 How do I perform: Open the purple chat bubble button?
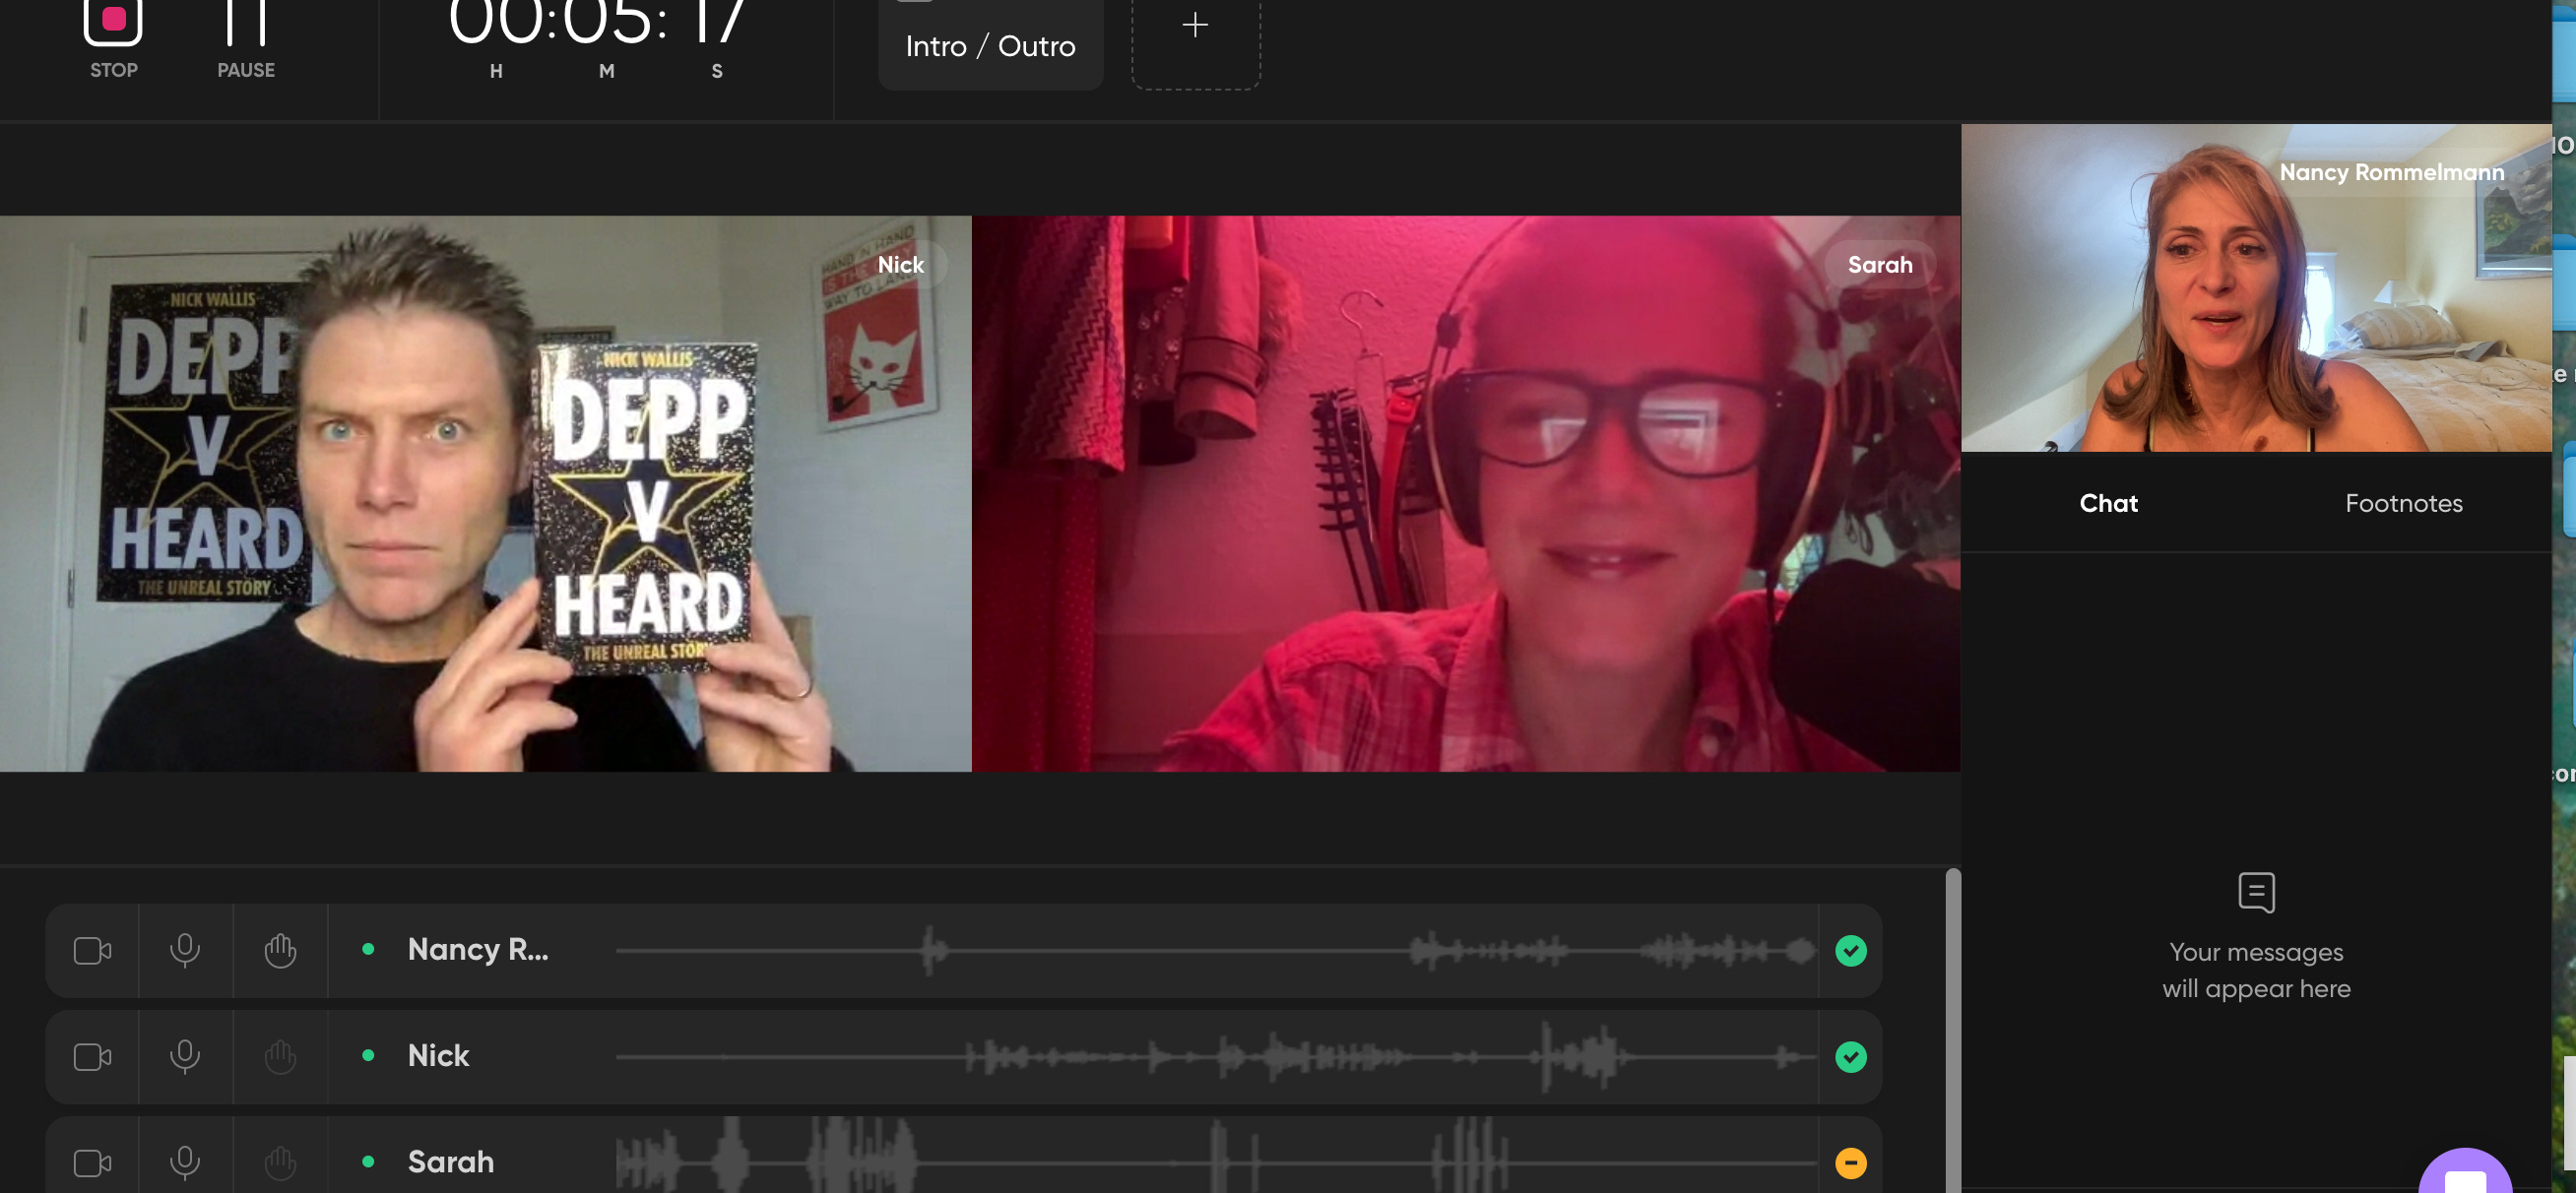point(2464,1172)
